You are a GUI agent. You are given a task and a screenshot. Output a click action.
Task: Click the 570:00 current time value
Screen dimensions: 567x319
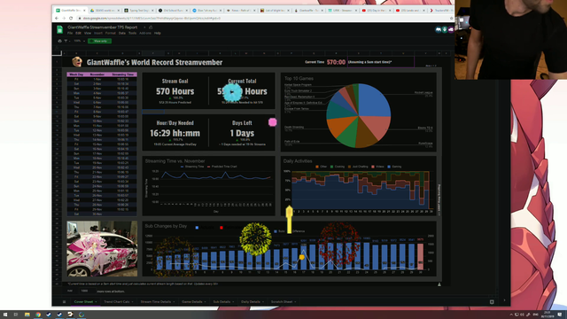pos(336,62)
